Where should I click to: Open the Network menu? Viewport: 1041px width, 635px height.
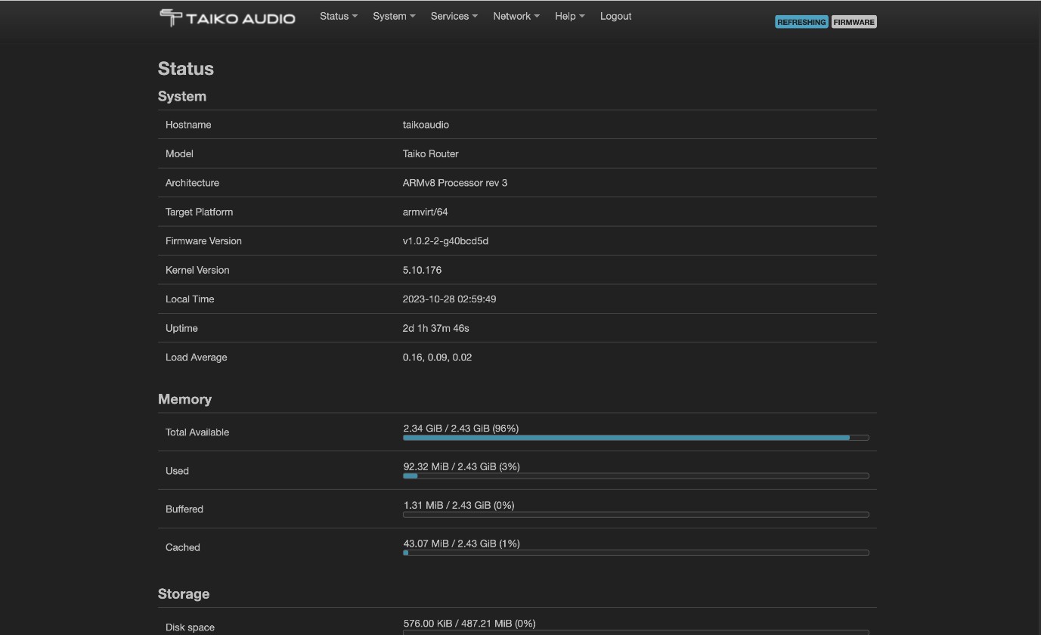tap(516, 16)
